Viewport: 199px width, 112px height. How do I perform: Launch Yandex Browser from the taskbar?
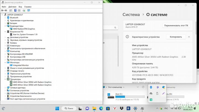[115, 109]
